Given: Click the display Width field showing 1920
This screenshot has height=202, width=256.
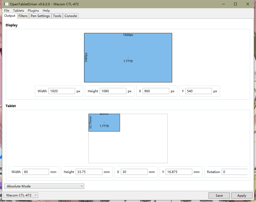Looking at the screenshot, I should click(62, 91).
